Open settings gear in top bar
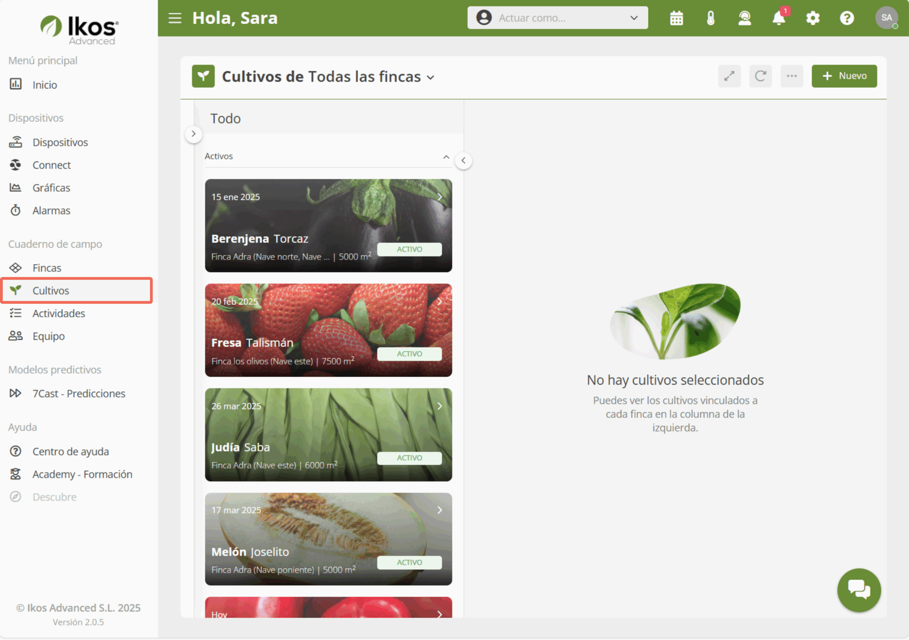The image size is (909, 640). [813, 18]
